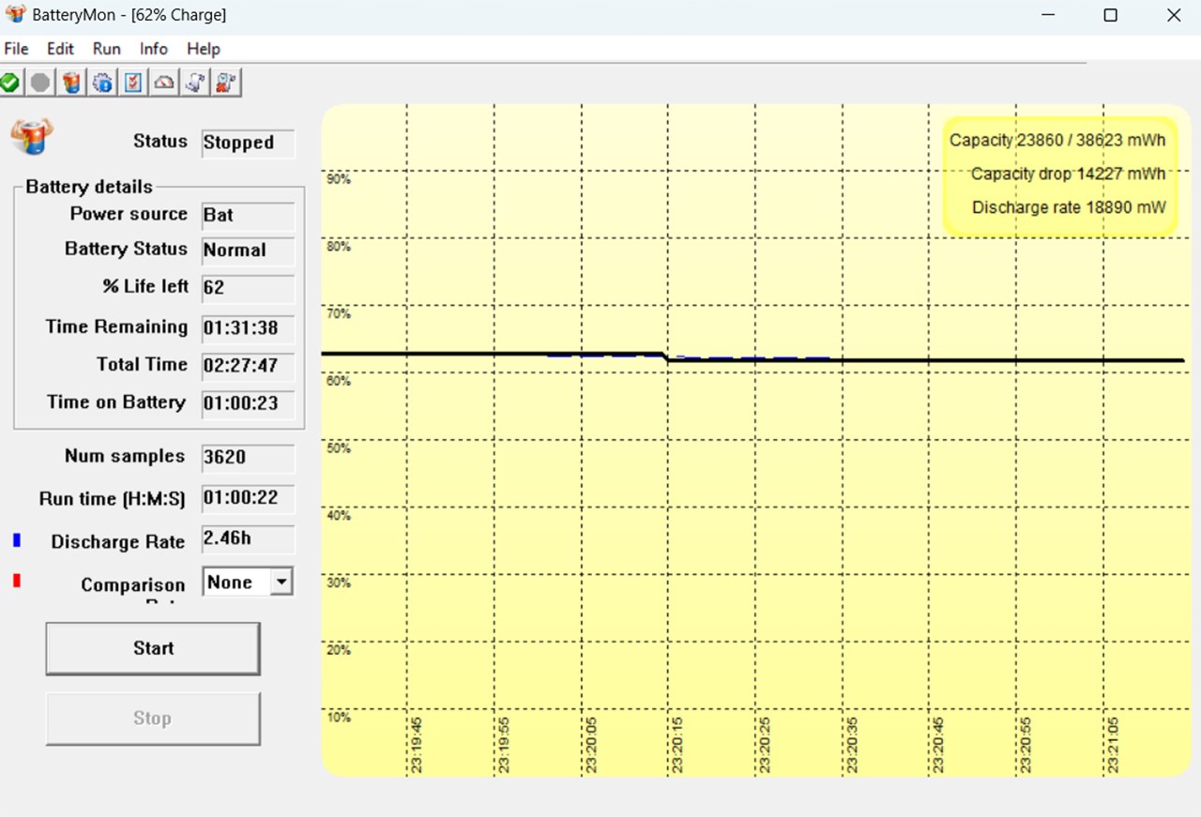Click the toolbar icon with the red X
The height and width of the screenshot is (817, 1201).
pos(226,83)
